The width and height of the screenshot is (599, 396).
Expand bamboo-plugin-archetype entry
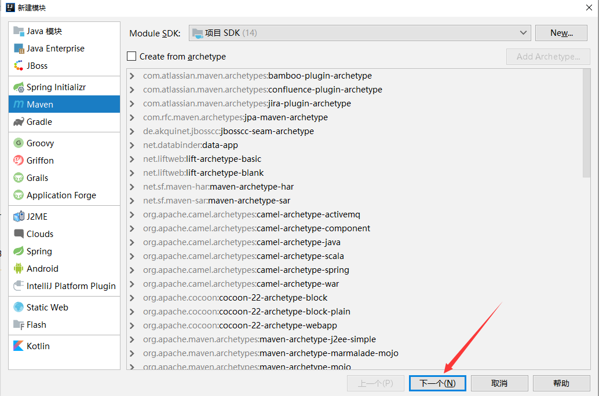click(x=132, y=76)
